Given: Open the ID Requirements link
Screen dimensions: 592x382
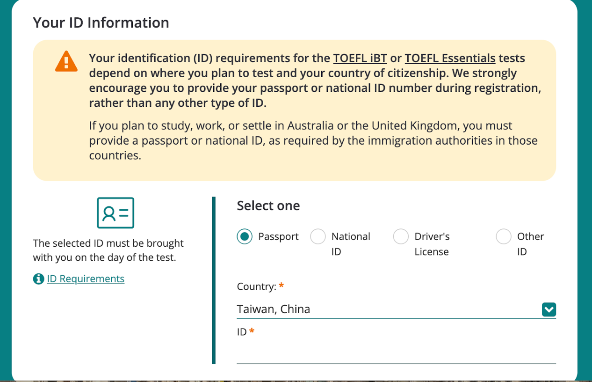Looking at the screenshot, I should [86, 279].
